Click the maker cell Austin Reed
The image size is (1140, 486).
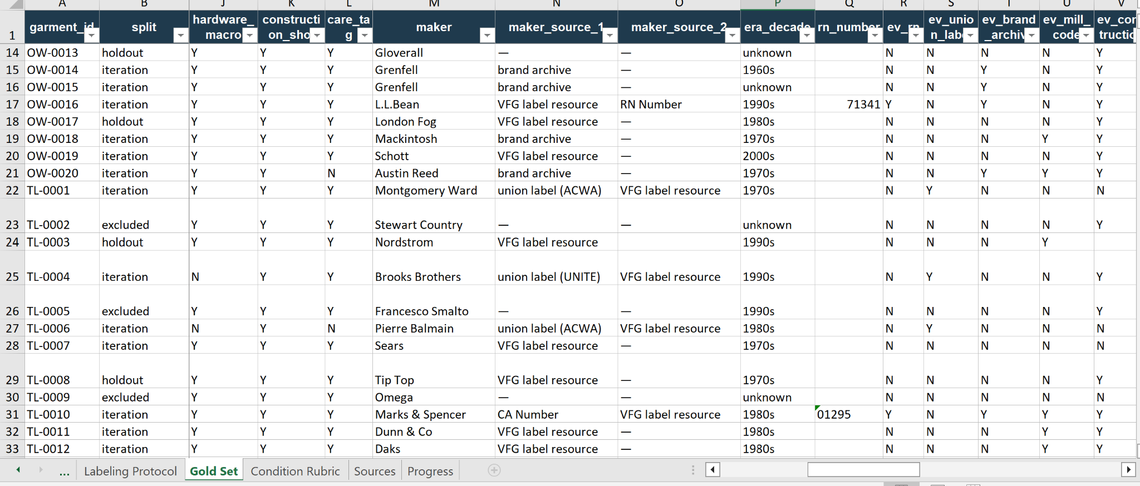click(434, 173)
